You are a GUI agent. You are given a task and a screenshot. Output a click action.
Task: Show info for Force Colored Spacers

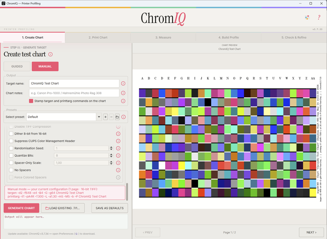coord(118,177)
